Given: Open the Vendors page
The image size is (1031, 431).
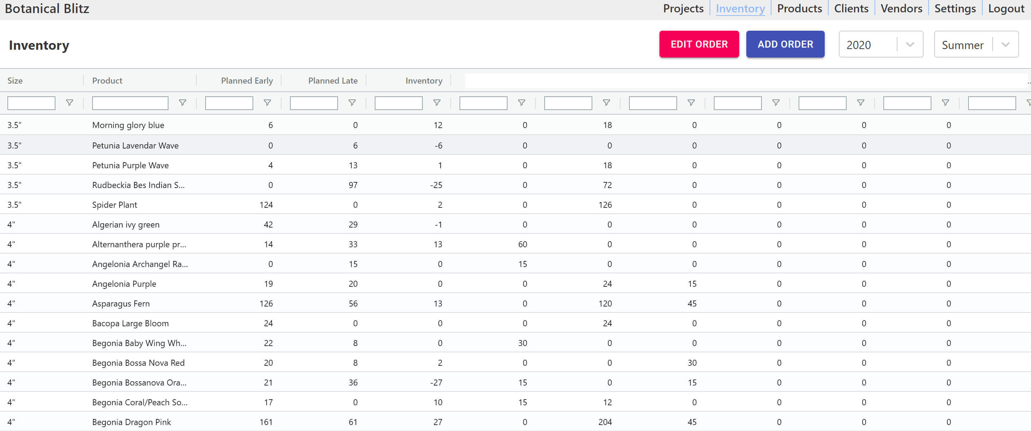Looking at the screenshot, I should click(x=901, y=8).
